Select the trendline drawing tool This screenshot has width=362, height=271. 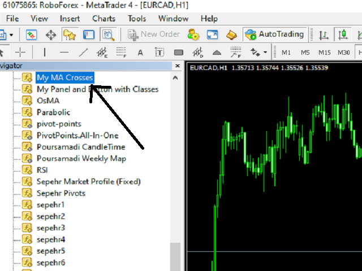[83, 53]
